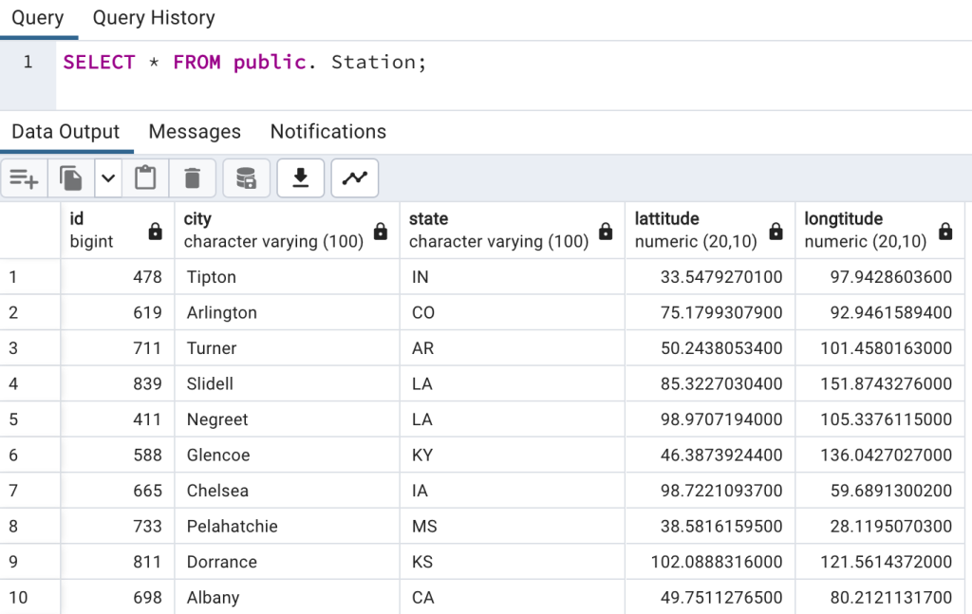Open the Messages tab
The image size is (972, 614).
pos(195,131)
